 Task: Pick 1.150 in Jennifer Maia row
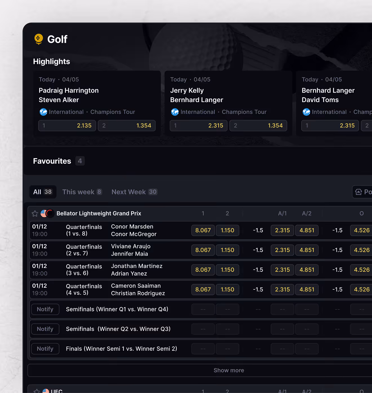coord(227,250)
